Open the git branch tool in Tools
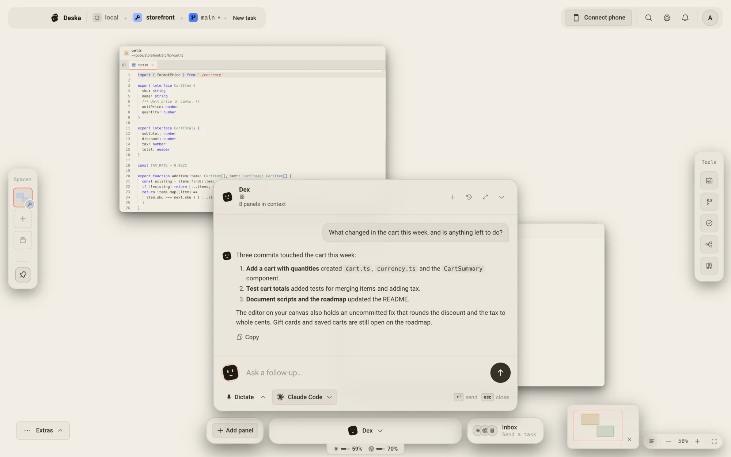The image size is (731, 457). (x=709, y=202)
